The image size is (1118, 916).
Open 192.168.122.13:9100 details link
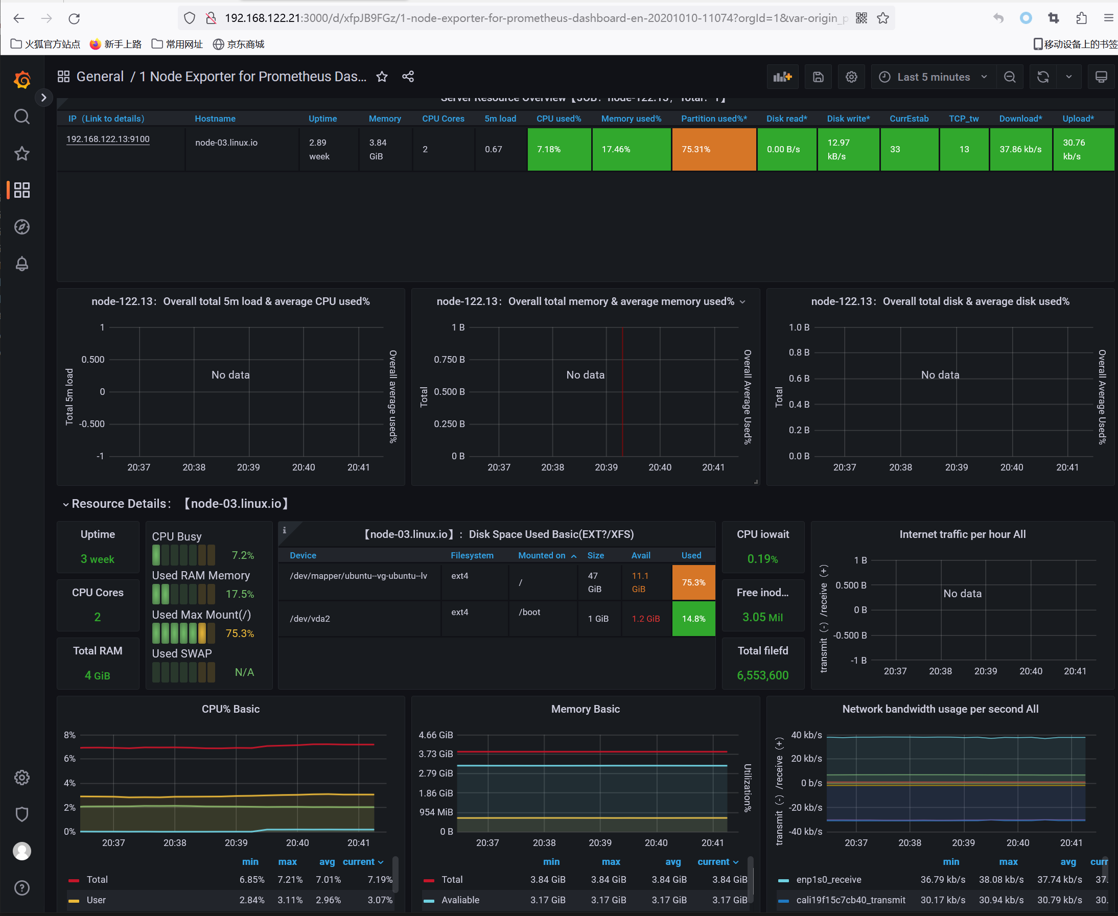coord(108,139)
